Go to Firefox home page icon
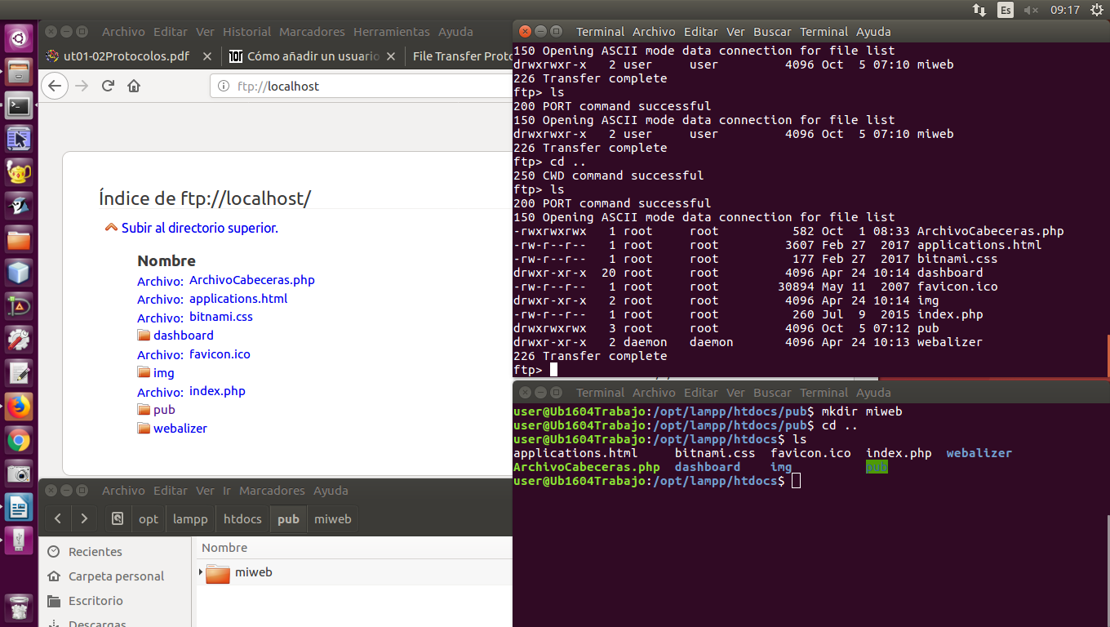Viewport: 1110px width, 627px height. point(135,86)
